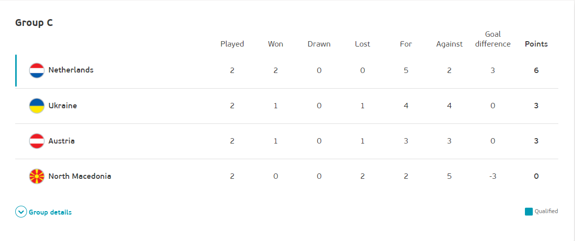Image resolution: width=575 pixels, height=241 pixels.
Task: Select the Netherlands team name
Action: coord(71,70)
